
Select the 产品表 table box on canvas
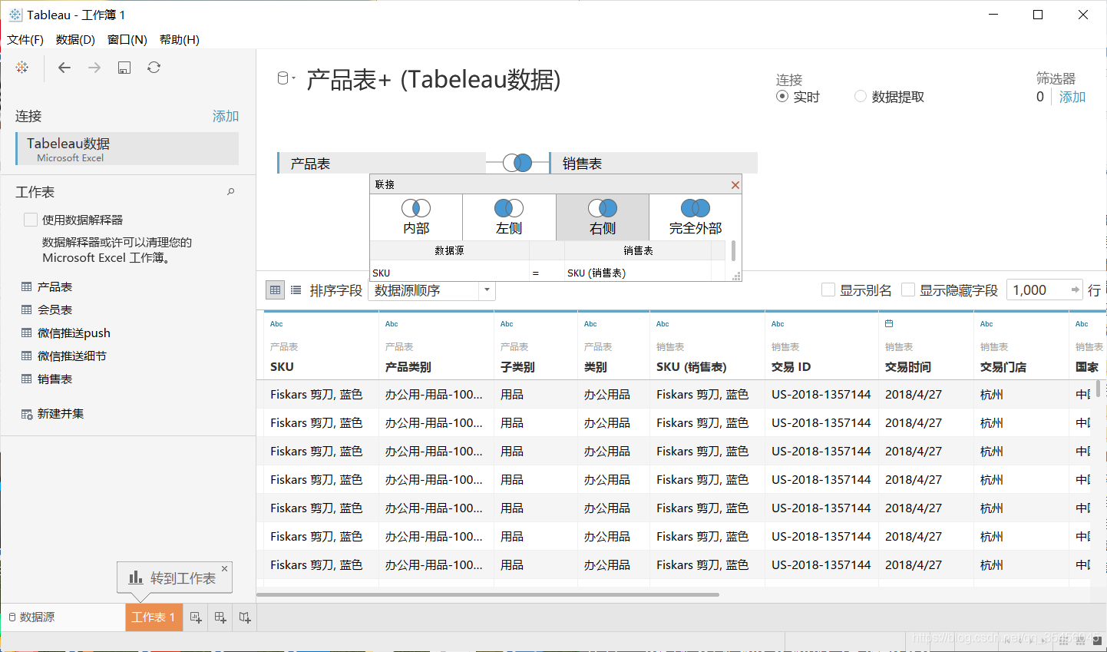tap(382, 163)
